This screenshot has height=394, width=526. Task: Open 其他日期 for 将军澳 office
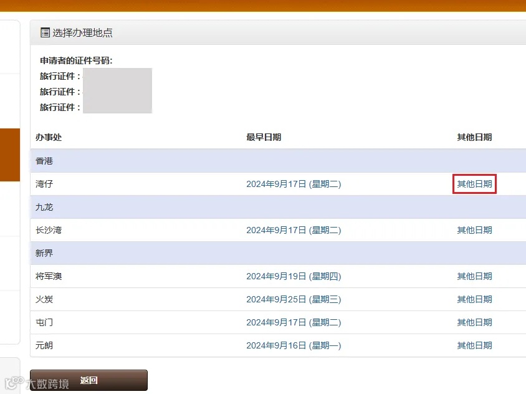[x=474, y=276]
